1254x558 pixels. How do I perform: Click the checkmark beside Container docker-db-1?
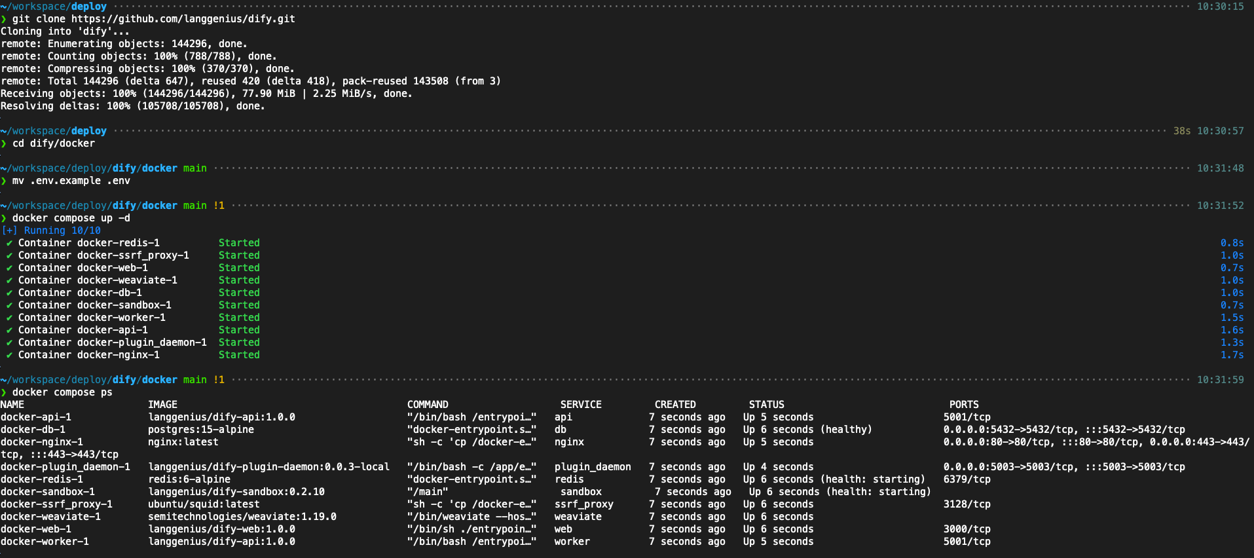(9, 293)
